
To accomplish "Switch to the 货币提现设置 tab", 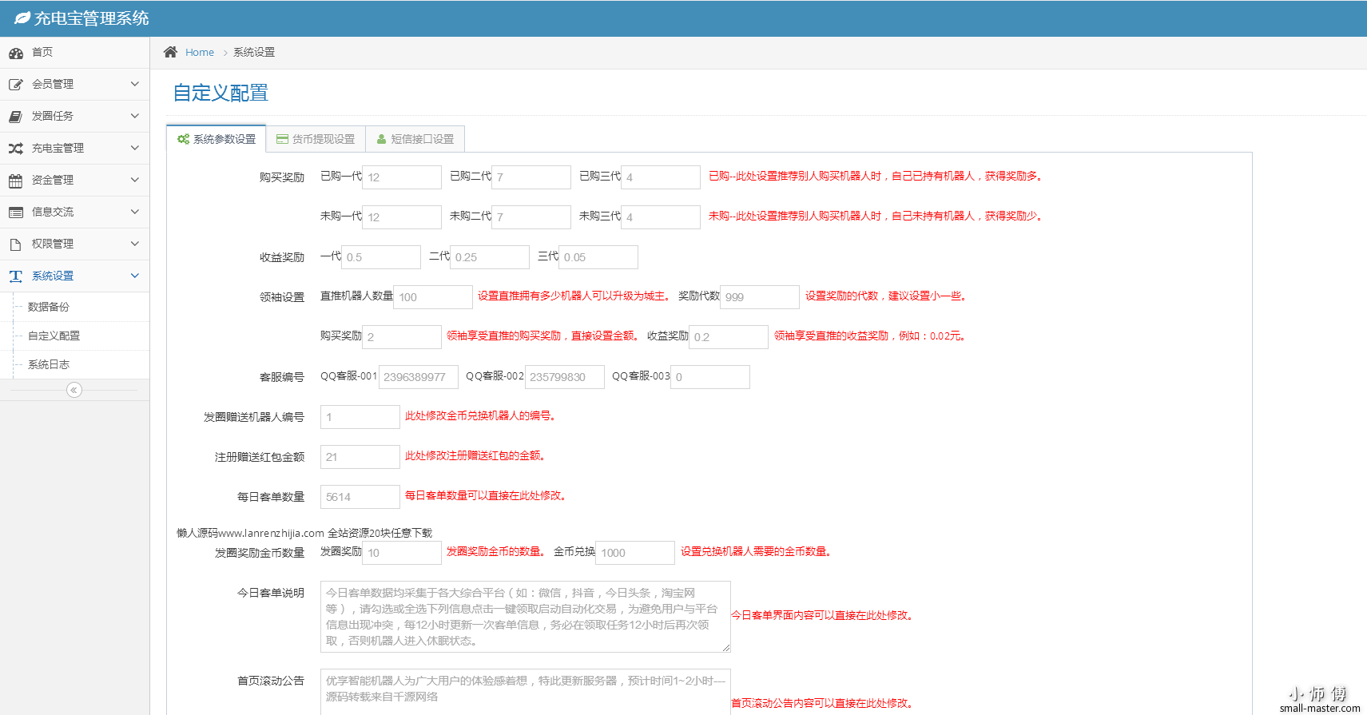I will pyautogui.click(x=316, y=139).
